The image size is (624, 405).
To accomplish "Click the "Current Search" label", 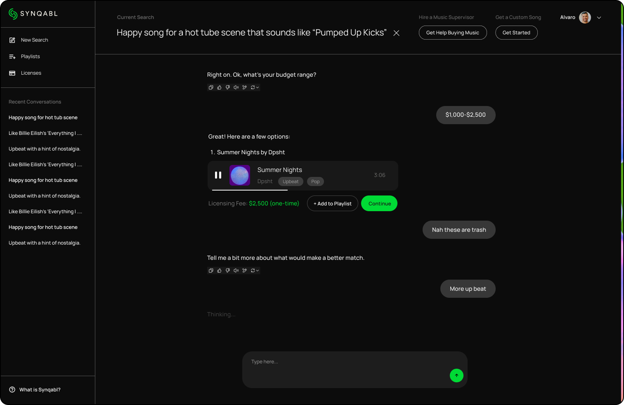I will tap(135, 17).
